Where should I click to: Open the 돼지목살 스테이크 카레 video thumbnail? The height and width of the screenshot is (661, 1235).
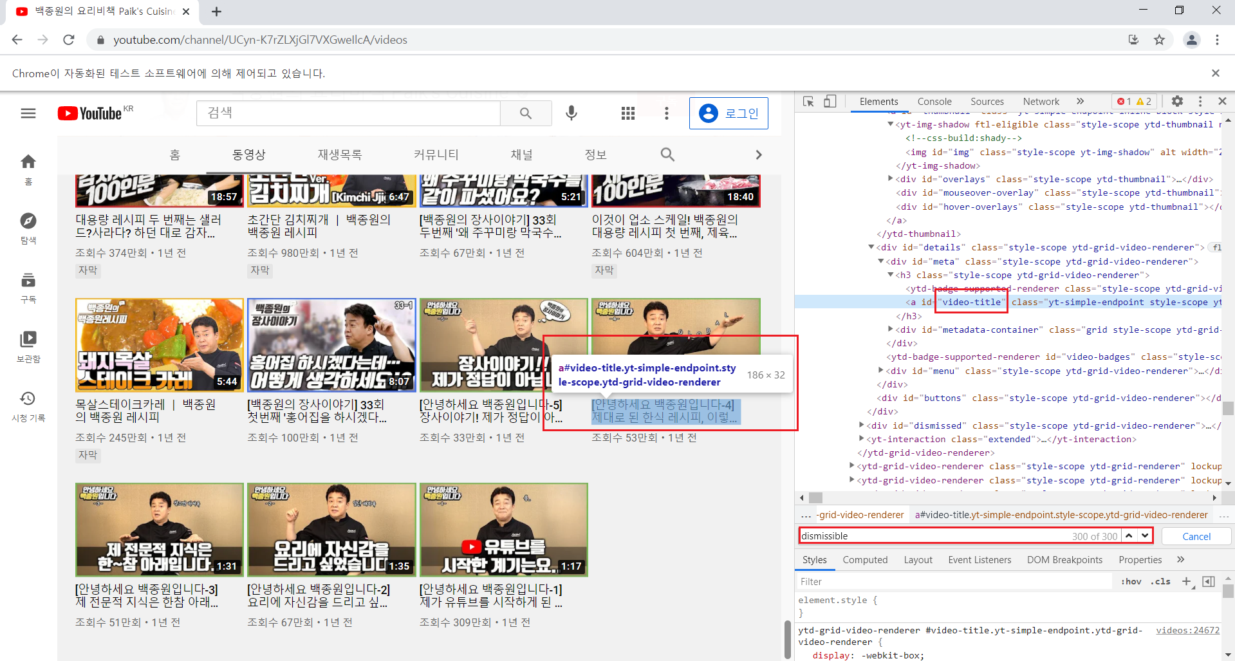pyautogui.click(x=159, y=345)
